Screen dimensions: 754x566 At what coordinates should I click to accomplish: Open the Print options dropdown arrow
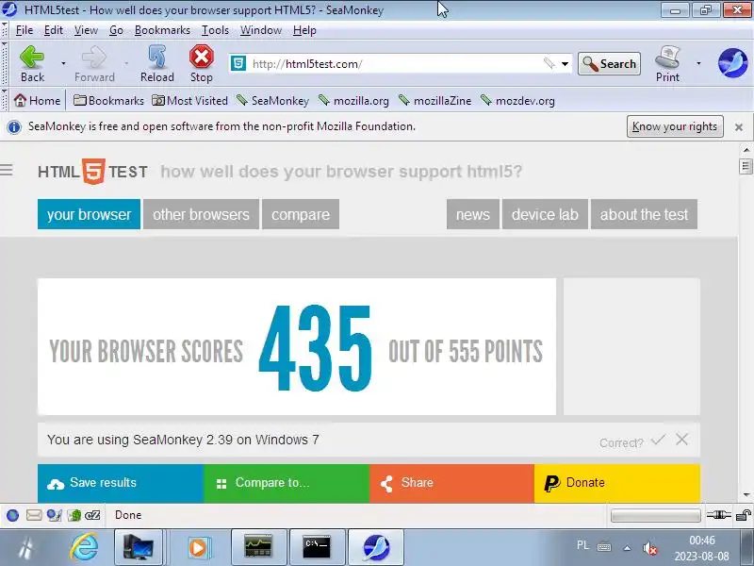coord(698,63)
